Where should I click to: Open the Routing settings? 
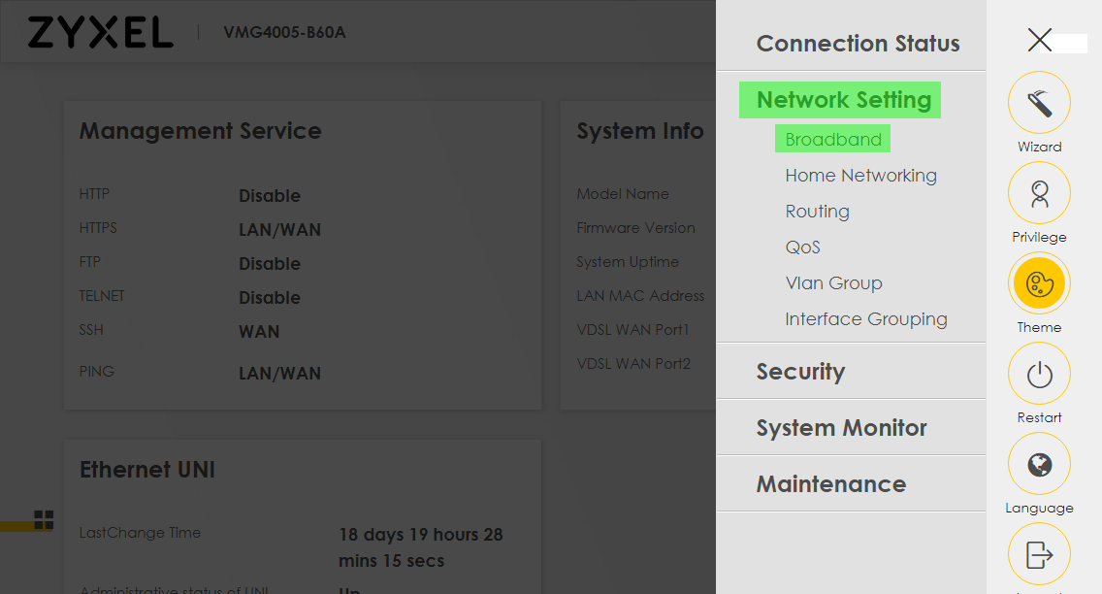(x=818, y=212)
